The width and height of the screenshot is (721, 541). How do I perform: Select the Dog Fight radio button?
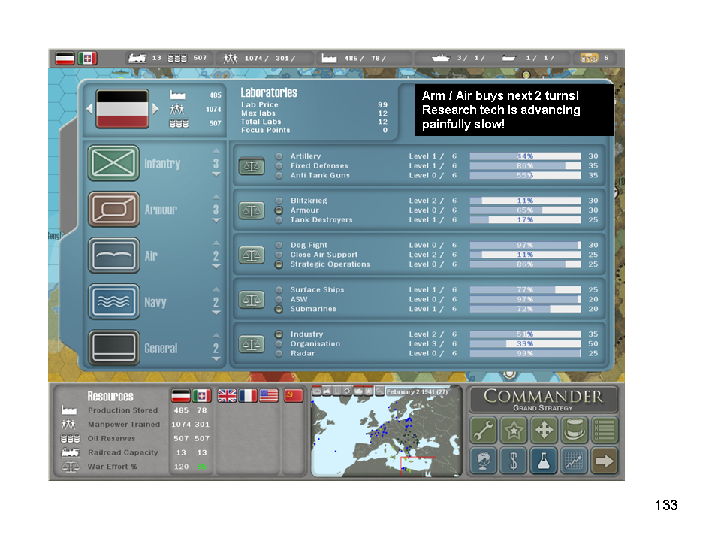(279, 245)
